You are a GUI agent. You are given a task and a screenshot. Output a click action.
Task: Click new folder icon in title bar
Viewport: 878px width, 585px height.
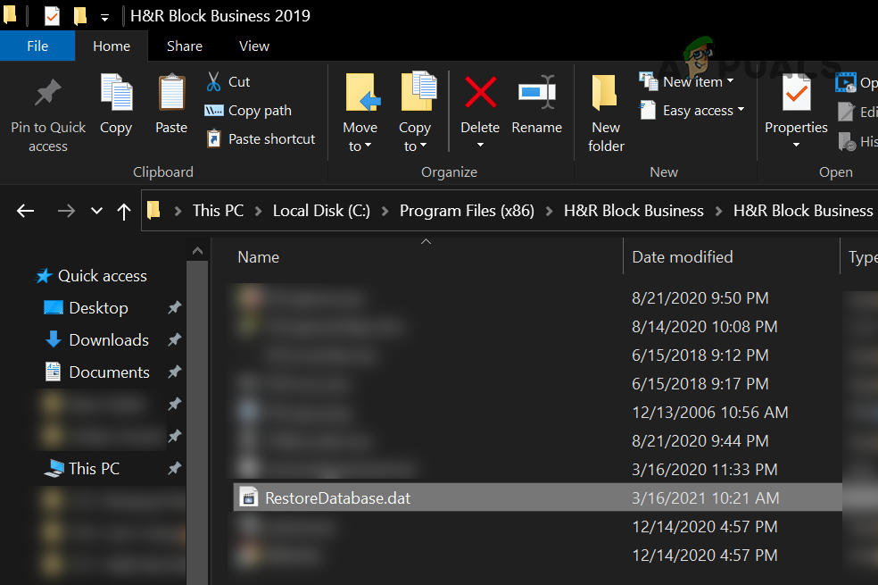[80, 16]
